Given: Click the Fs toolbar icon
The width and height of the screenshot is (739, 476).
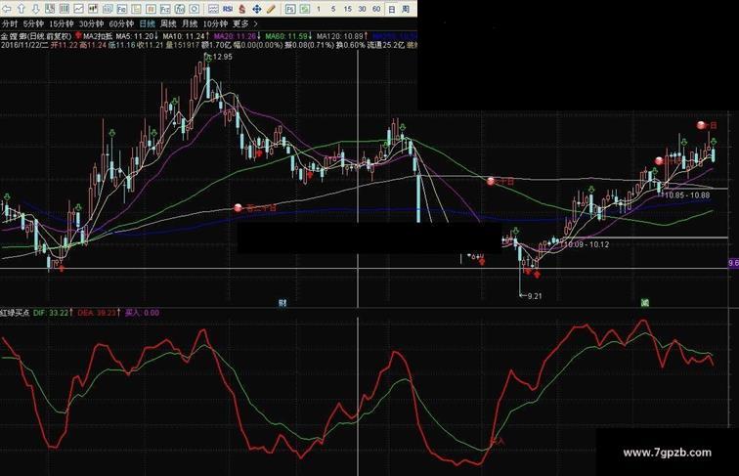Looking at the screenshot, I should 290,9.
